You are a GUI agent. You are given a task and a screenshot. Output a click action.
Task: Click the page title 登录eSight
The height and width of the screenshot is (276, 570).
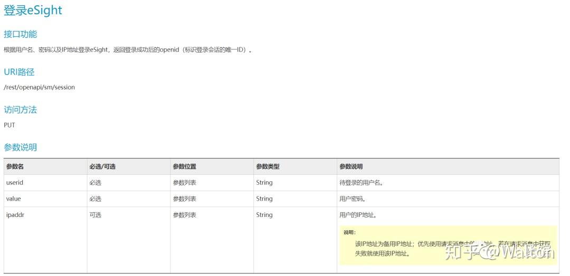pos(33,10)
